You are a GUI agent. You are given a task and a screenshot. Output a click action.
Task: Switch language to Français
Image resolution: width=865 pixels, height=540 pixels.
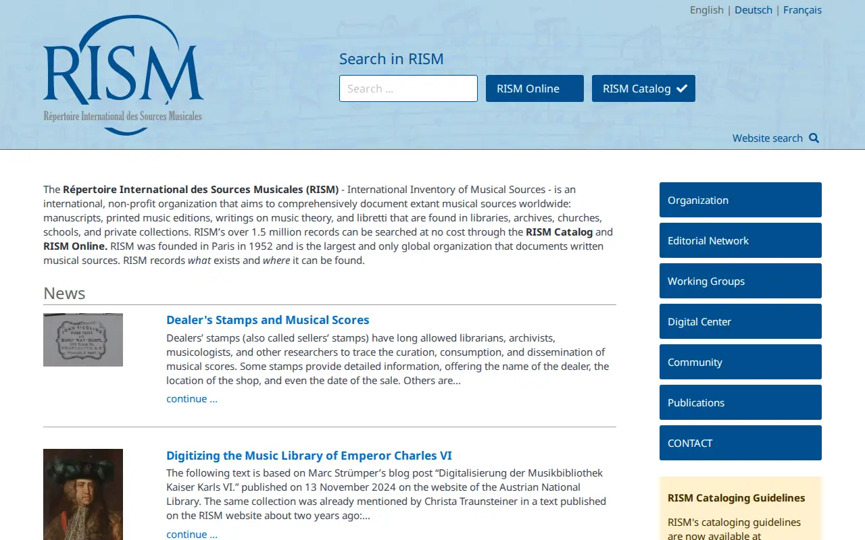(x=802, y=10)
